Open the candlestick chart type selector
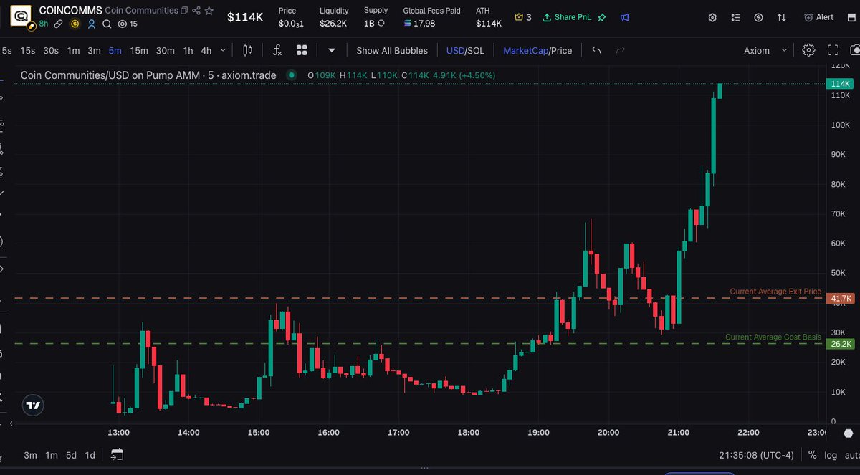The image size is (860, 475). pyautogui.click(x=248, y=50)
